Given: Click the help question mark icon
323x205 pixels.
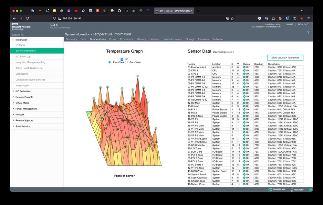Looking at the screenshot, I should pyautogui.click(x=308, y=32).
